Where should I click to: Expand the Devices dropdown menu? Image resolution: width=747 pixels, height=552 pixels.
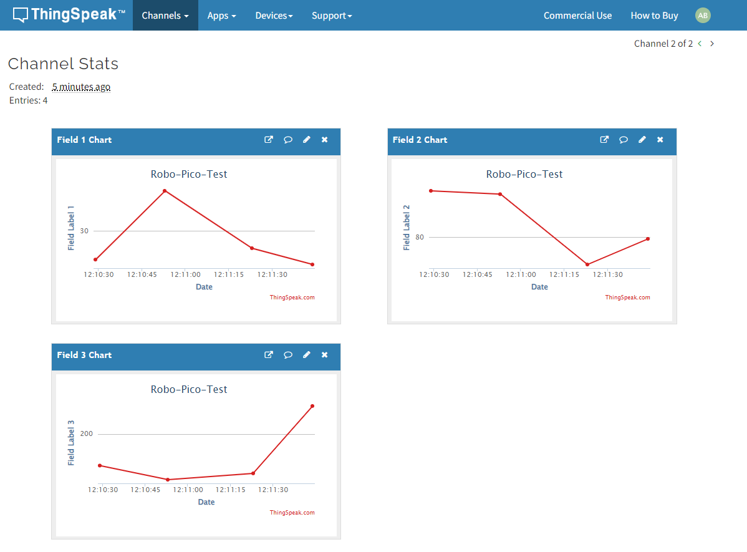pos(274,16)
